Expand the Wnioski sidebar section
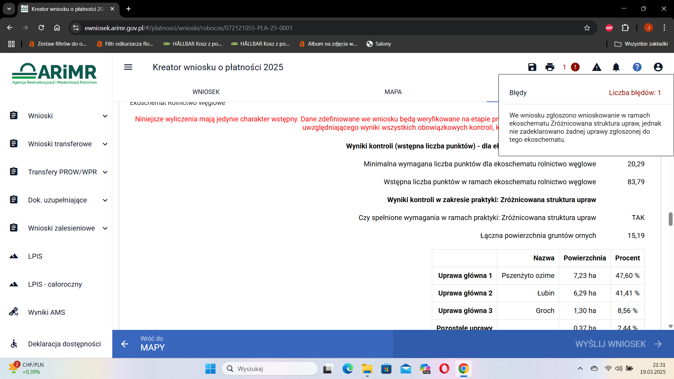This screenshot has height=379, width=674. (105, 116)
